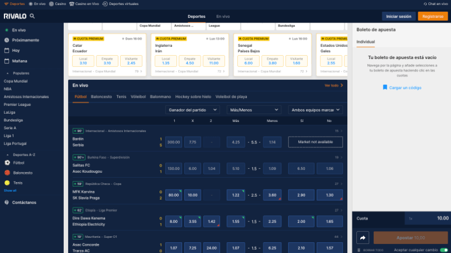This screenshot has width=451, height=253.
Task: Open the search magnifier next to the Rivalo logo
Action: coord(32,16)
